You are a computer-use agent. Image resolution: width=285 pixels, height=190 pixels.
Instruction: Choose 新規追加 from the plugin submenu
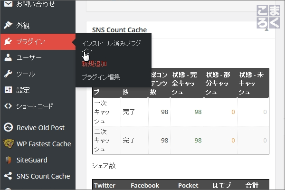[94, 64]
